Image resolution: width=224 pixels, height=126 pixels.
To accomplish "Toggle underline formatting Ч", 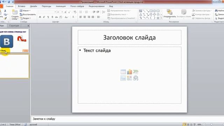I will (x=48, y=17).
